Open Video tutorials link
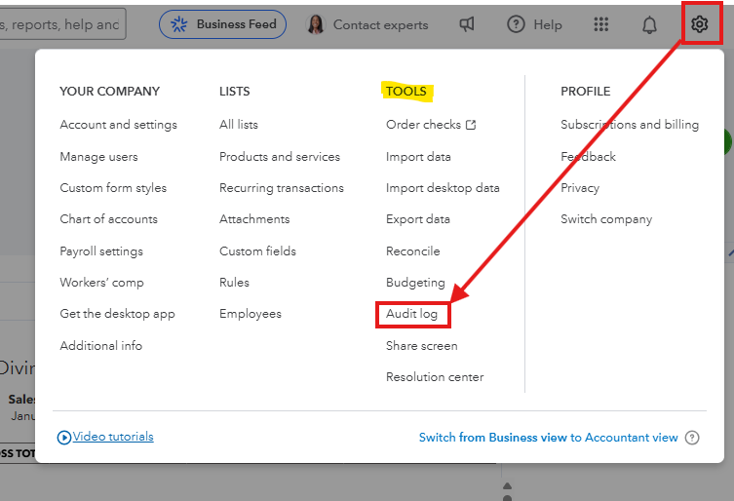The image size is (734, 501). click(113, 437)
